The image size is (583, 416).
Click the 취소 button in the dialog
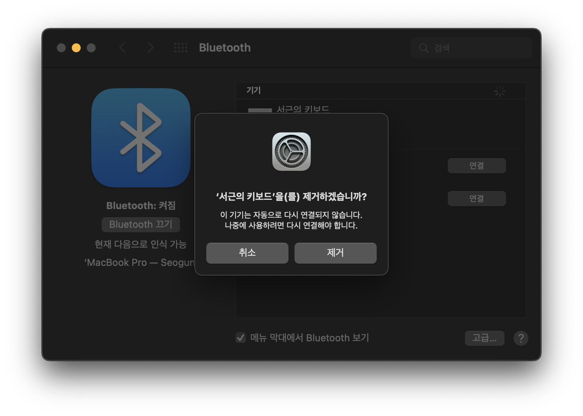[247, 253]
